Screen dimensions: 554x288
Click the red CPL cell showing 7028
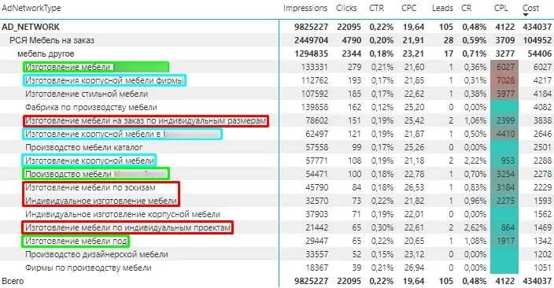pos(504,80)
